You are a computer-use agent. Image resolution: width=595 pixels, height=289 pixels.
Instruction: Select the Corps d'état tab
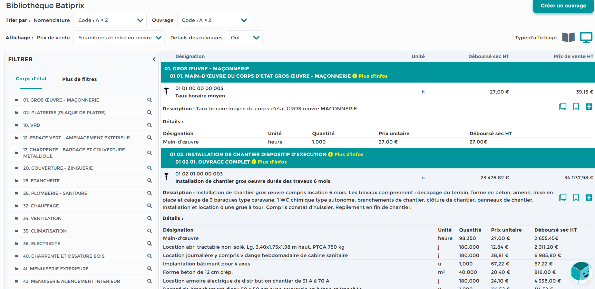[x=31, y=79]
